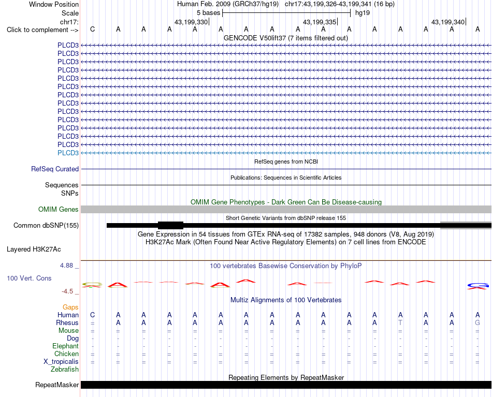Screen dimensions: 492x397
Task: Click the chr17: ruler label
Action: pos(69,22)
